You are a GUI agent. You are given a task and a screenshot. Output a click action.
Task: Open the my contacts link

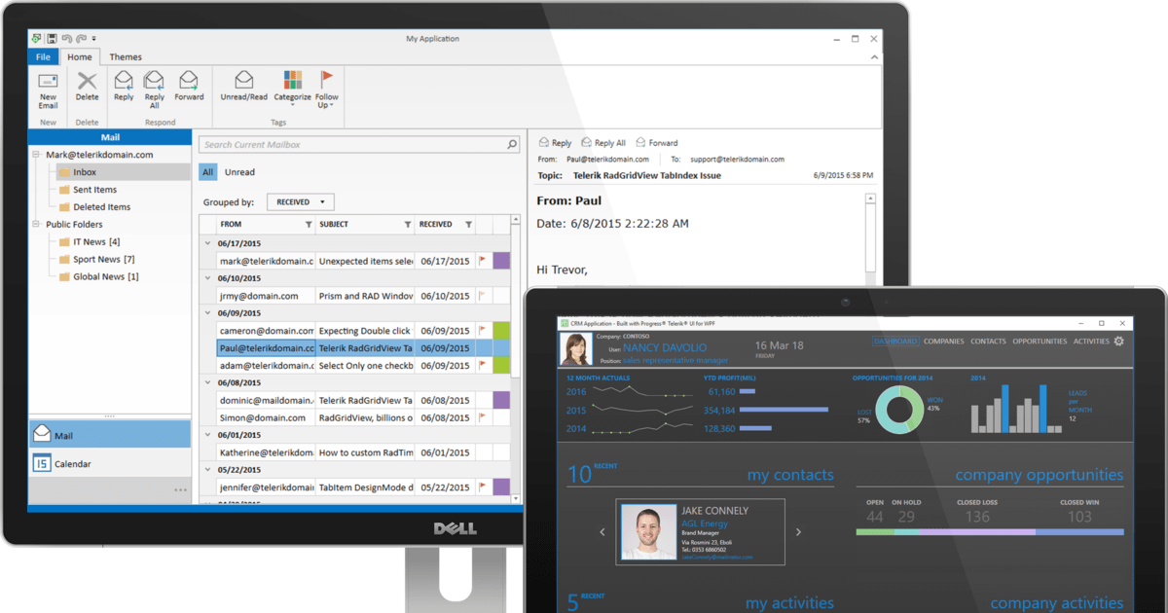coord(789,475)
